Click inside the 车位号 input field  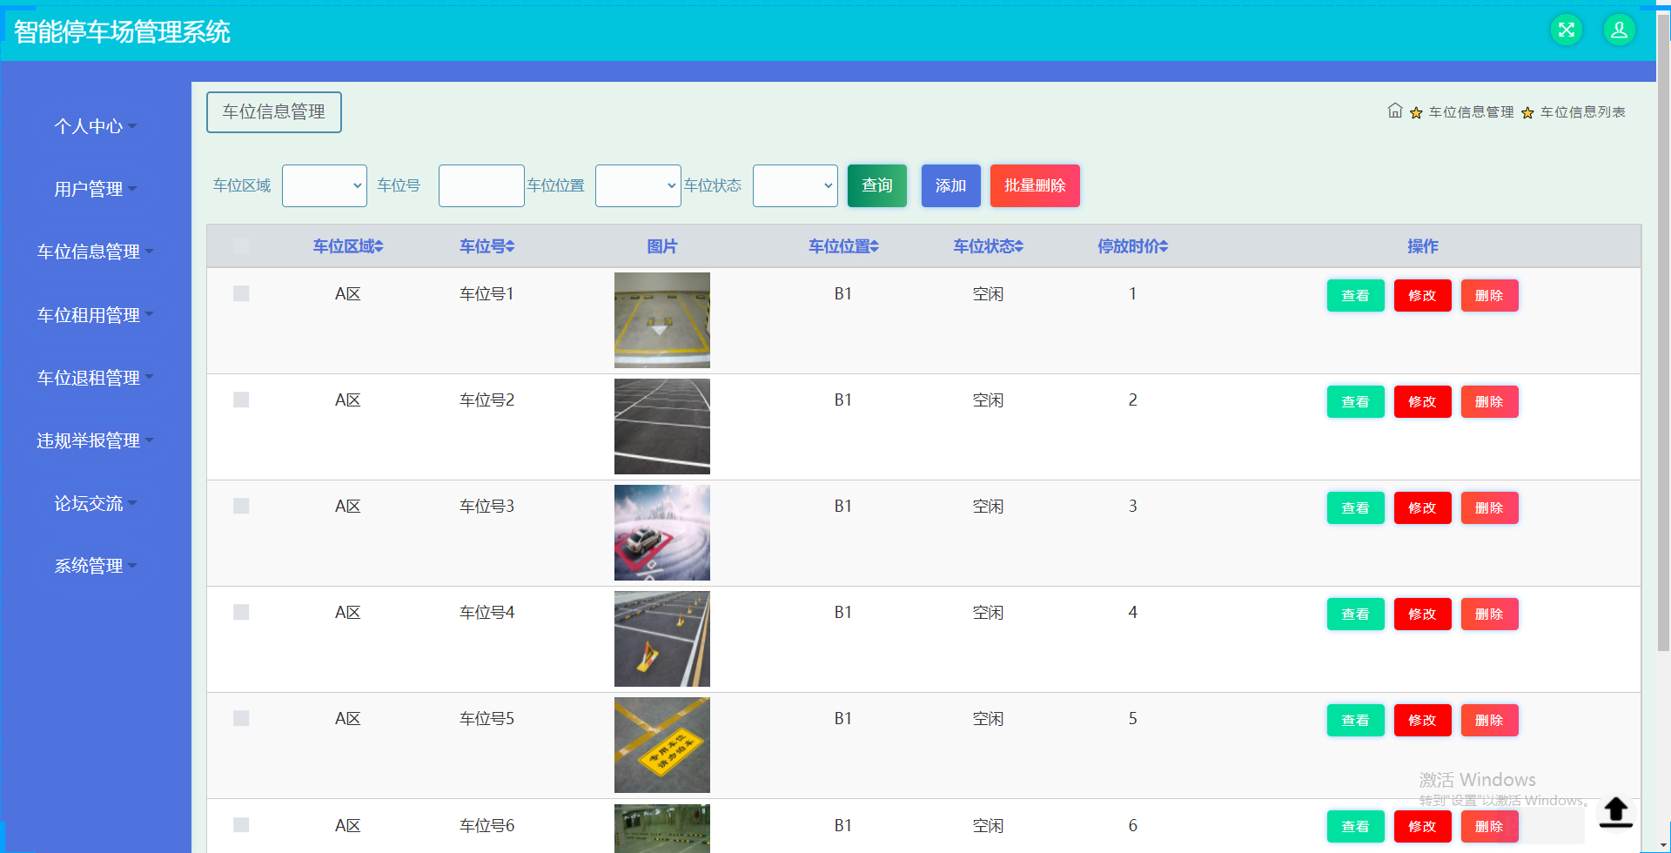pyautogui.click(x=480, y=185)
